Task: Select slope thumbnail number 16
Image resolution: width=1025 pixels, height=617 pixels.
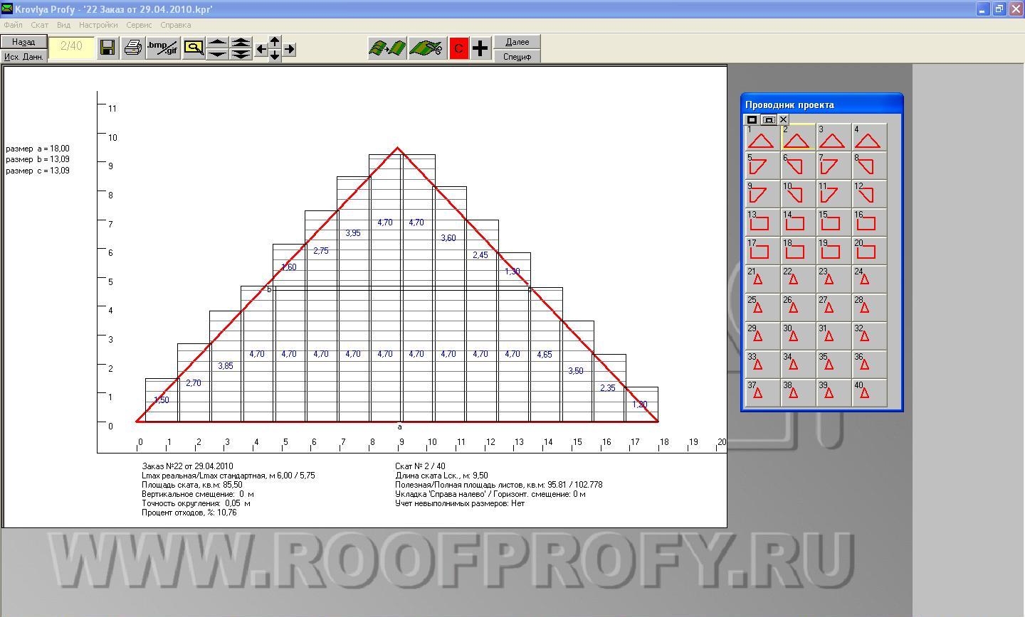Action: [869, 222]
